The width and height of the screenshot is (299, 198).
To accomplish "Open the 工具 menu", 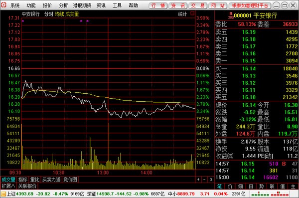I will point(117,5).
